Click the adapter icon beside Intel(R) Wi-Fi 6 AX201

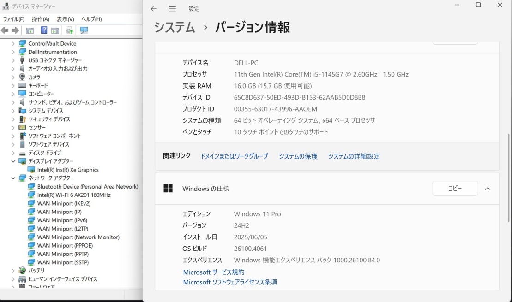click(x=31, y=195)
